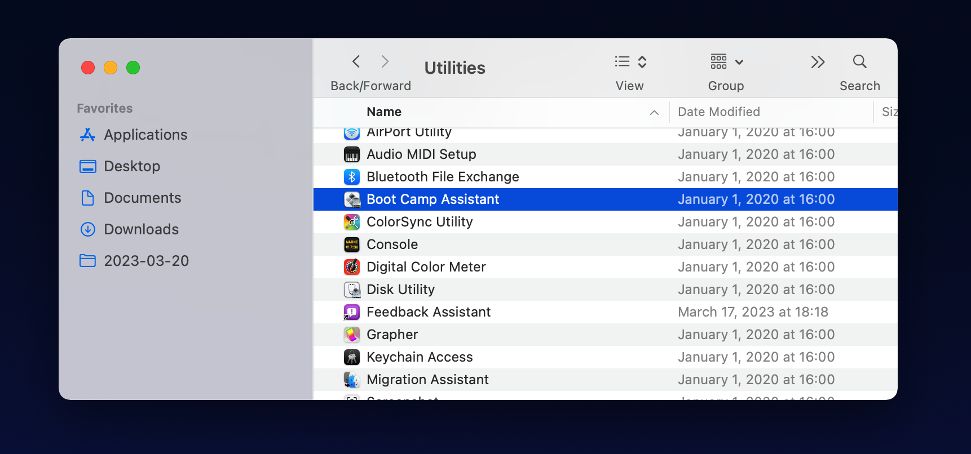Sort by the Size column header
The image size is (971, 454).
[x=889, y=112]
